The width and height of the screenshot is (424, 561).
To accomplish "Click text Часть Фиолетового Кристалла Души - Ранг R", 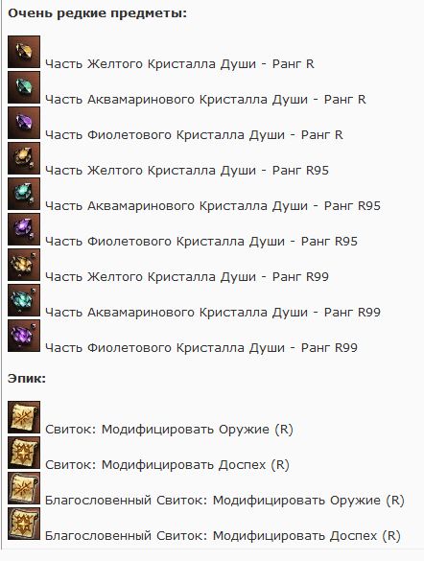I will [x=194, y=135].
